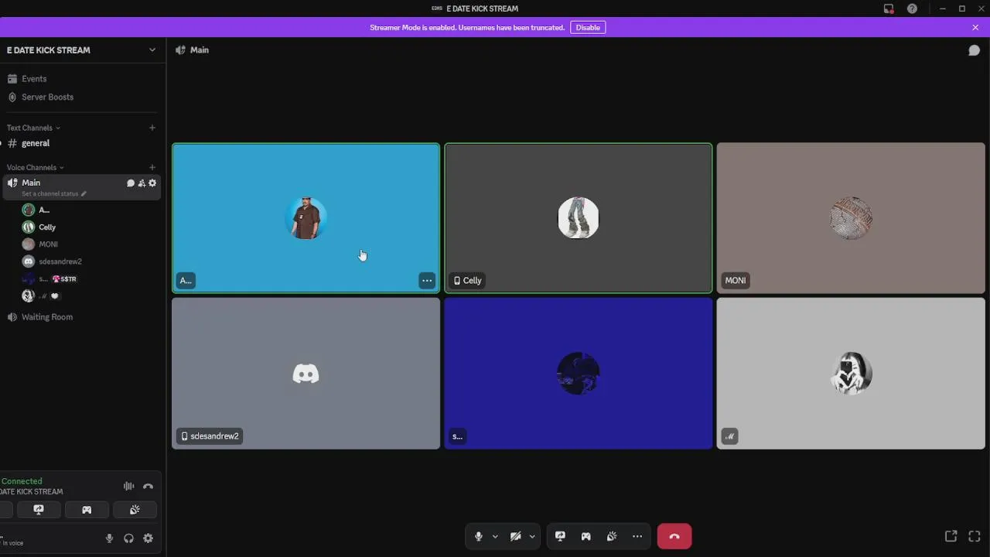Select Celly in voice member list

click(90, 227)
